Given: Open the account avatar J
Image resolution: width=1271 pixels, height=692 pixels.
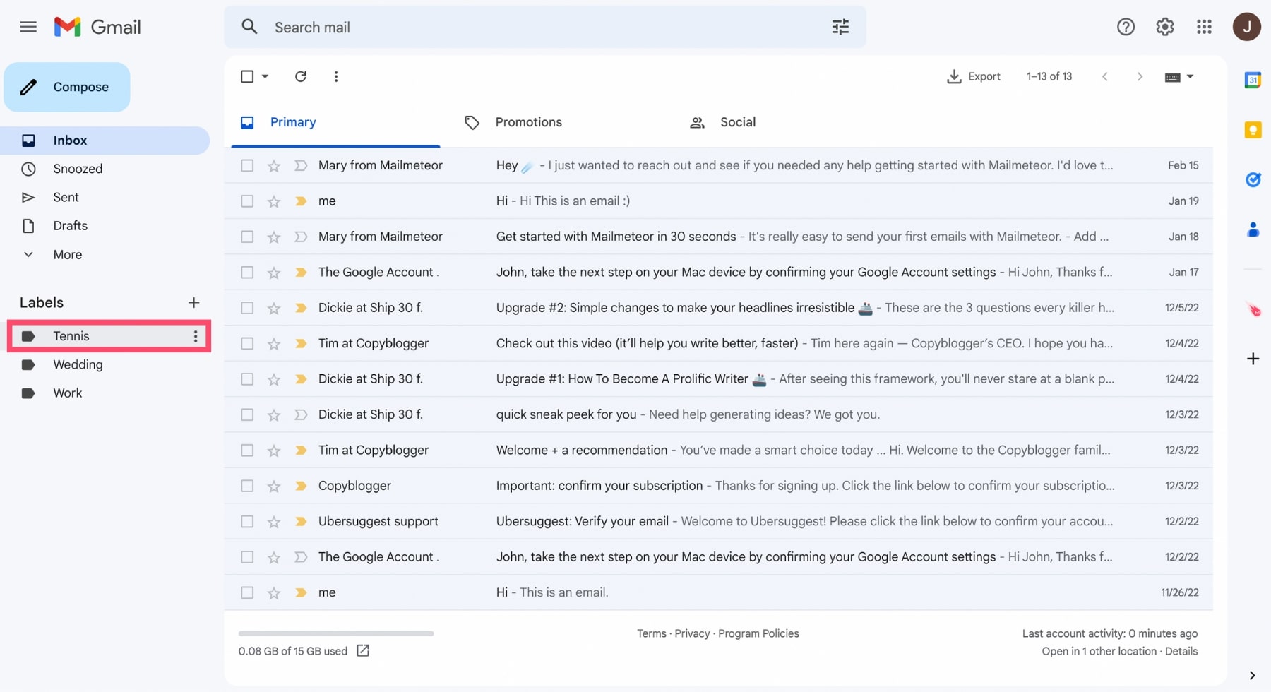Looking at the screenshot, I should (1247, 27).
